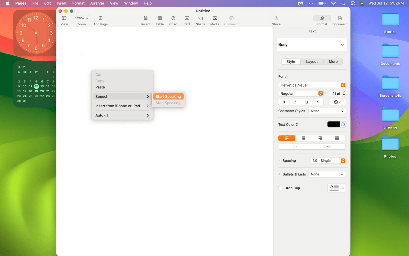The width and height of the screenshot is (409, 256).
Task: Switch to Document settings via Document icon
Action: tap(340, 20)
